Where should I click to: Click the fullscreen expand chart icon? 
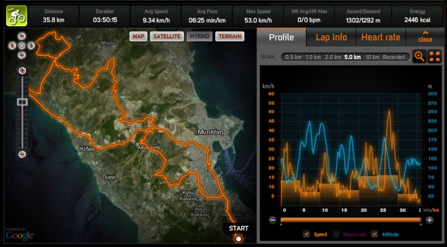[x=435, y=56]
